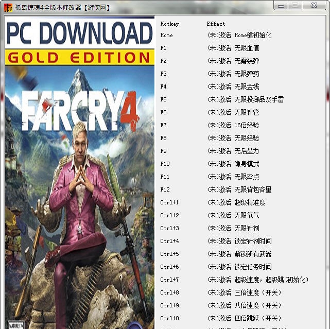
Task: Click the '隐身模式' effect text
Action: point(247,164)
